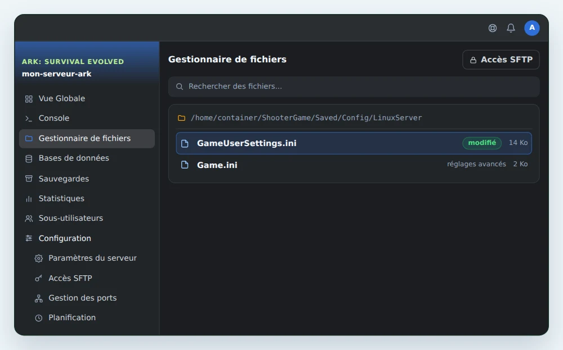Click the Planification clock icon

click(x=38, y=318)
